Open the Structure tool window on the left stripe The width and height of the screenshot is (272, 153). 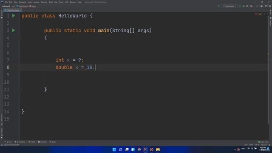tap(2, 119)
